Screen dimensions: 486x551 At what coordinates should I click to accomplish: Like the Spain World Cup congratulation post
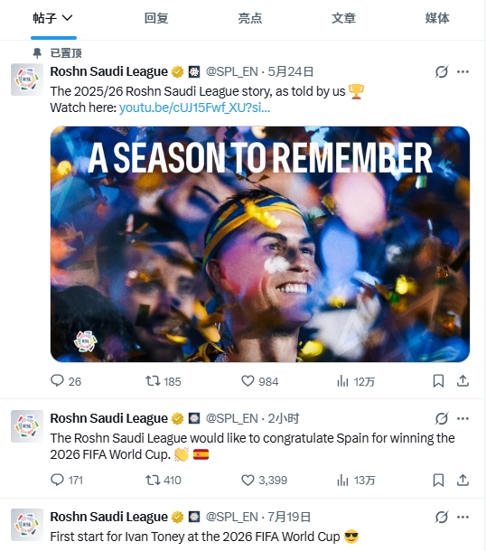pos(248,480)
